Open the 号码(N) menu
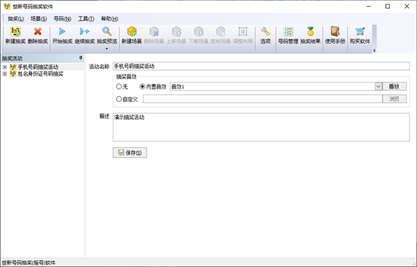The width and height of the screenshot is (417, 267). (x=63, y=19)
